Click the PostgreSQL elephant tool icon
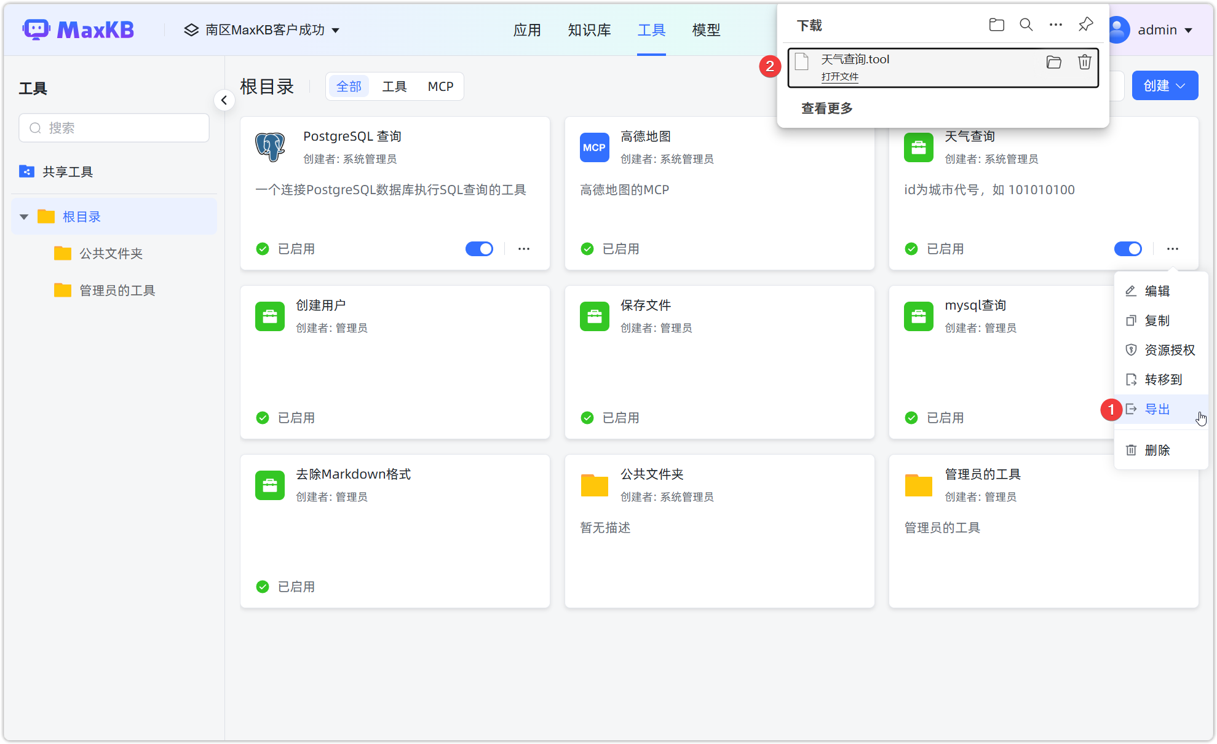 click(271, 147)
